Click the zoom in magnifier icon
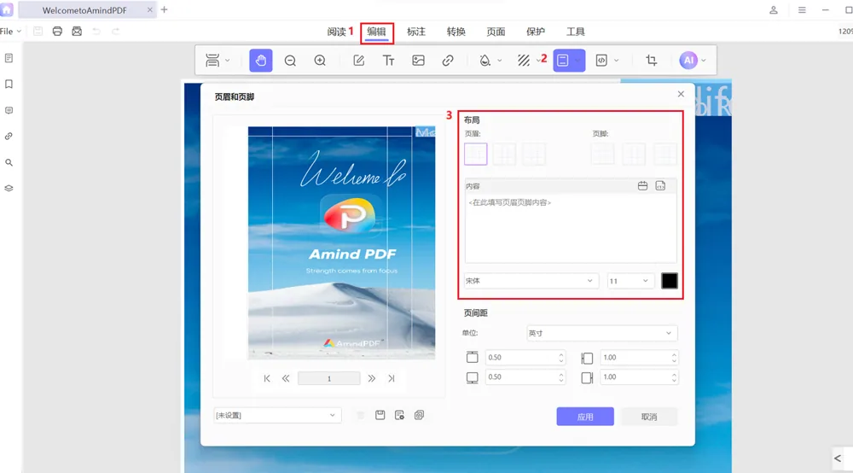The height and width of the screenshot is (473, 853). point(320,61)
